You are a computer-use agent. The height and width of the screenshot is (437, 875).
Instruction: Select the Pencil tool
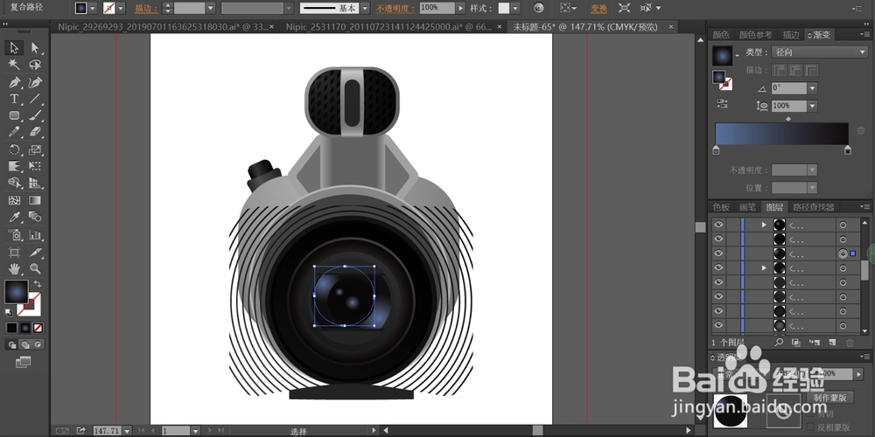coord(15,133)
